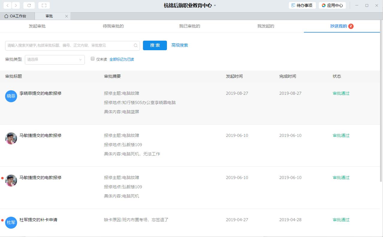383x237 pixels.
Task: Toggle fullscreen mode icon
Action: pyautogui.click(x=44, y=5)
